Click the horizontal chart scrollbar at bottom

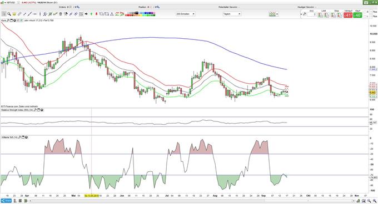[192, 201]
